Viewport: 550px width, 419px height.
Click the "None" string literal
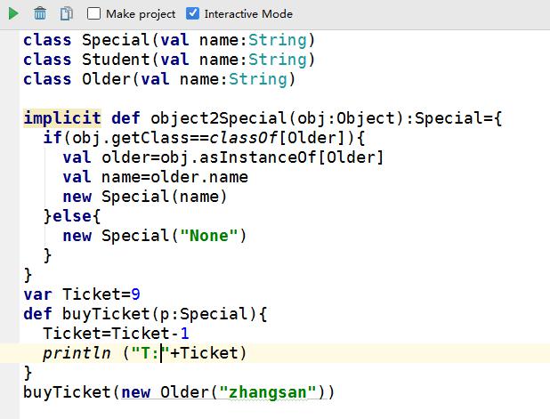click(x=209, y=236)
